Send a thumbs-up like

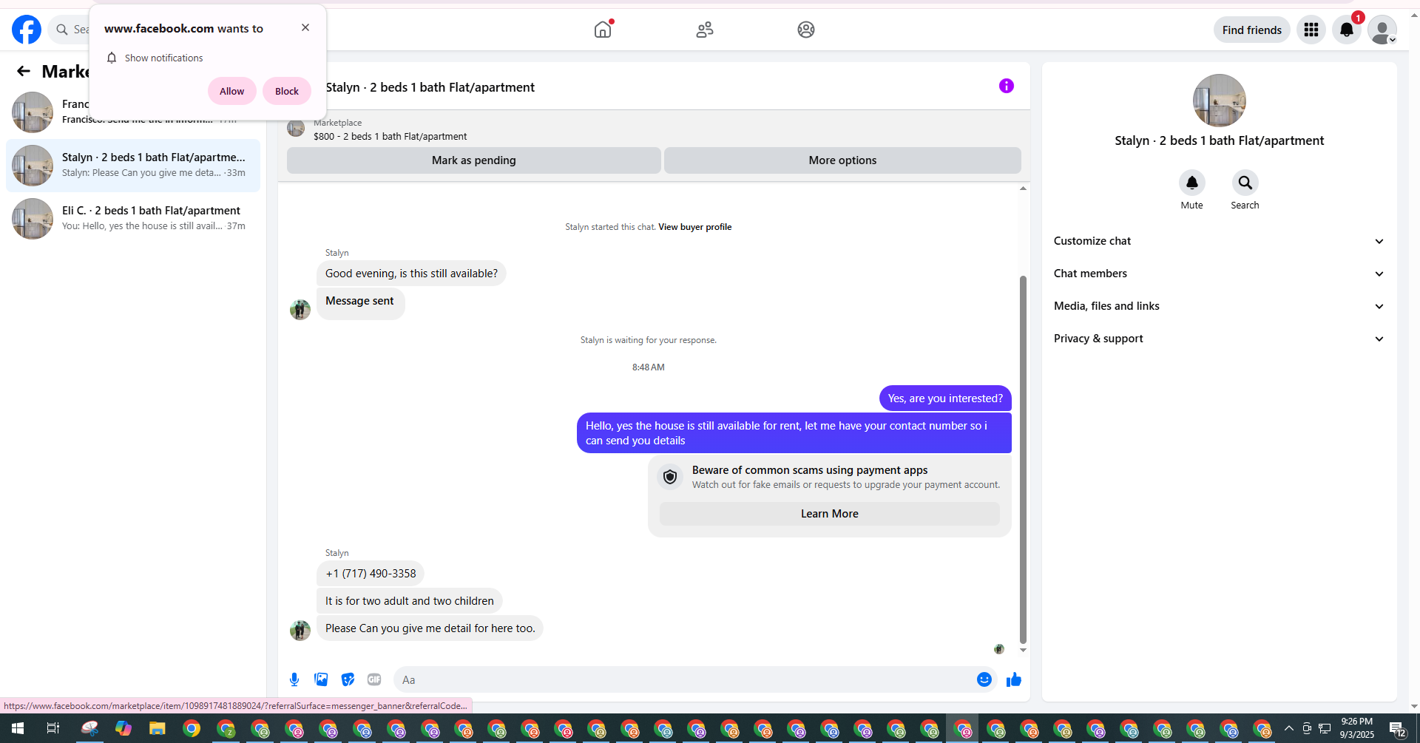(1014, 679)
